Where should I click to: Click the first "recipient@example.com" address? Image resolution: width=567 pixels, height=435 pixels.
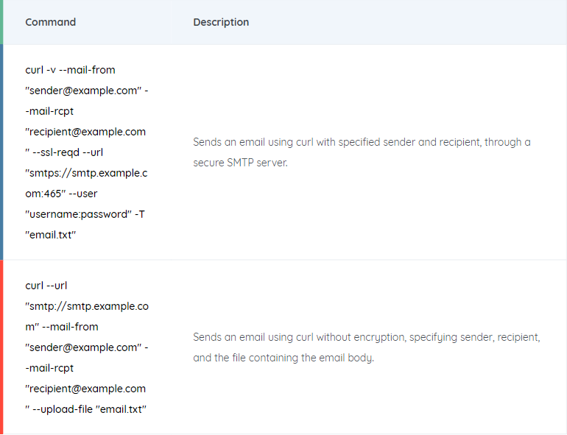85,132
